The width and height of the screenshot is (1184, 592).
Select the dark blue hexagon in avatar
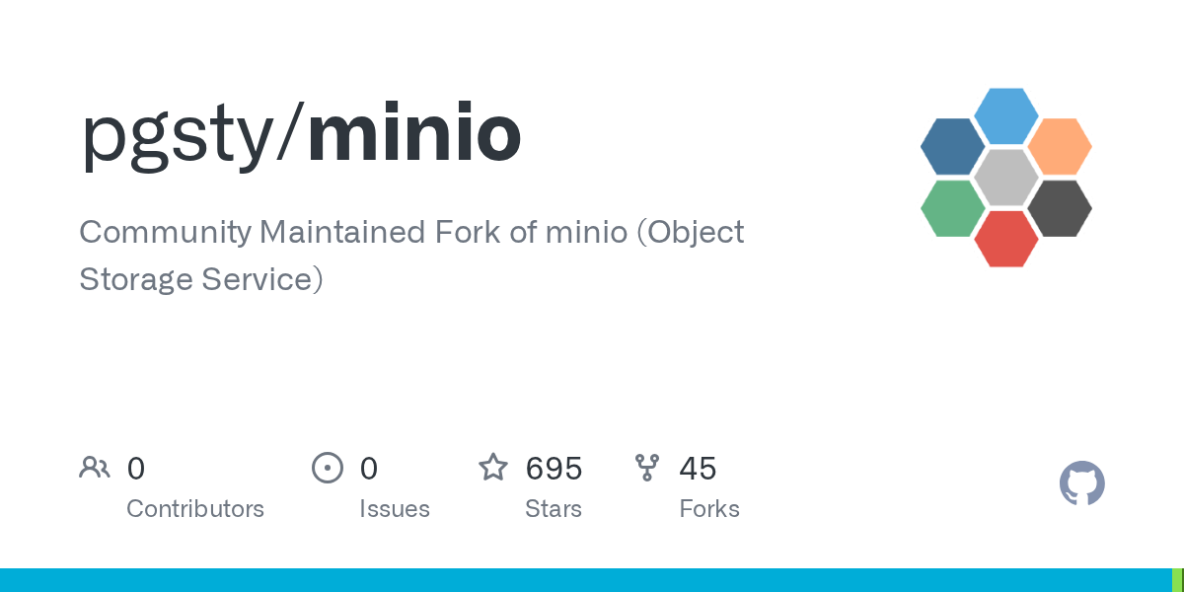pos(953,147)
